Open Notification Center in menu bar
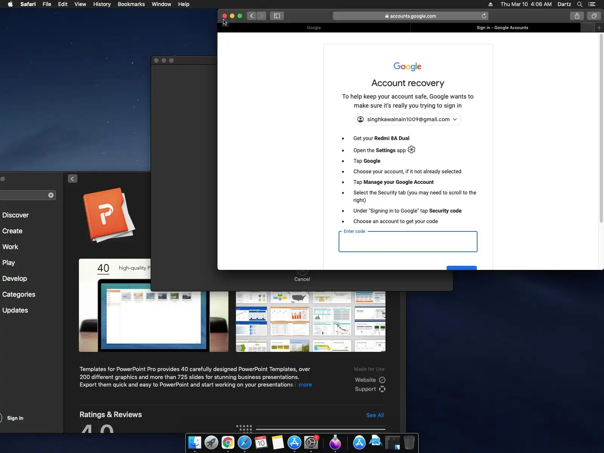 click(592, 4)
